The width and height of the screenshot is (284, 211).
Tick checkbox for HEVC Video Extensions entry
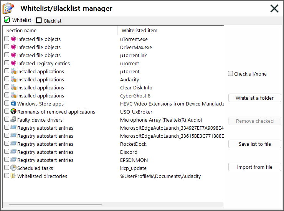7,103
